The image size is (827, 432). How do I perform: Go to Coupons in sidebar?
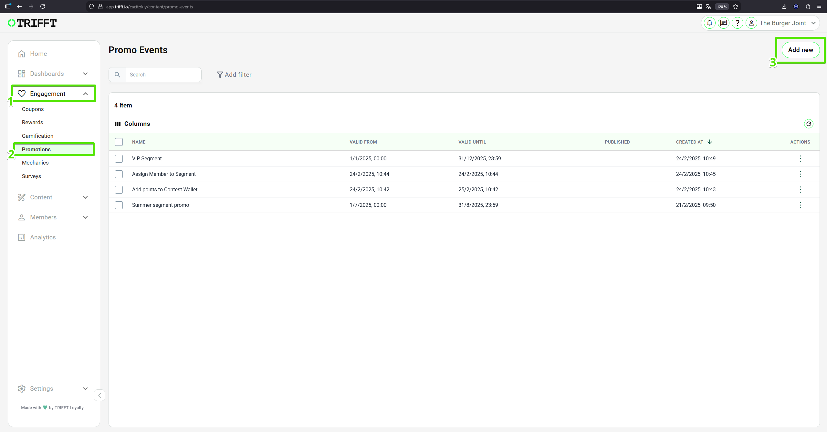point(33,109)
